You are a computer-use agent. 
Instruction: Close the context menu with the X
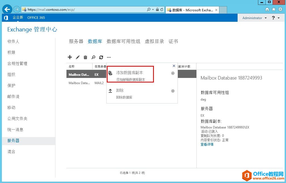174,66
